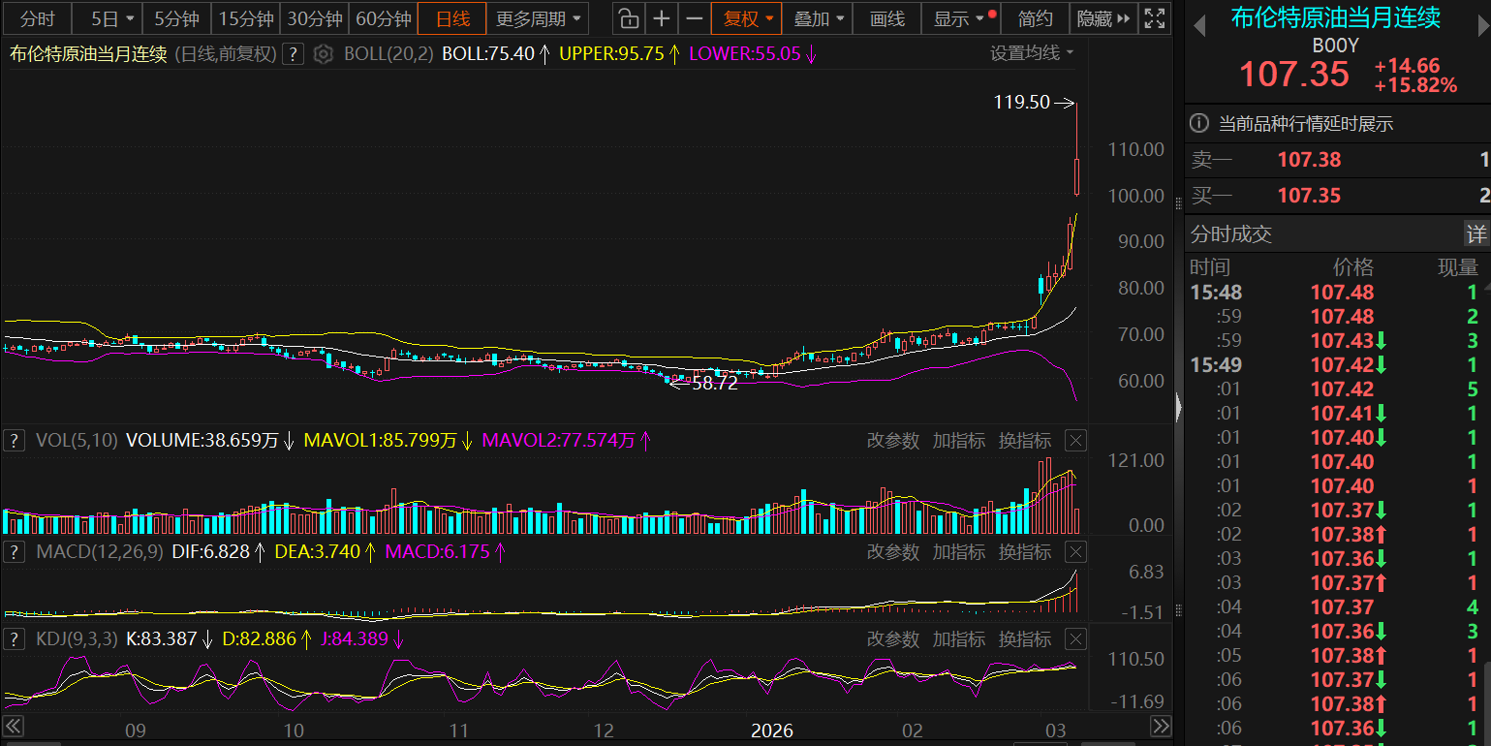Expand the 复权 dropdown
Viewport: 1491px width, 746px height.
tap(749, 18)
